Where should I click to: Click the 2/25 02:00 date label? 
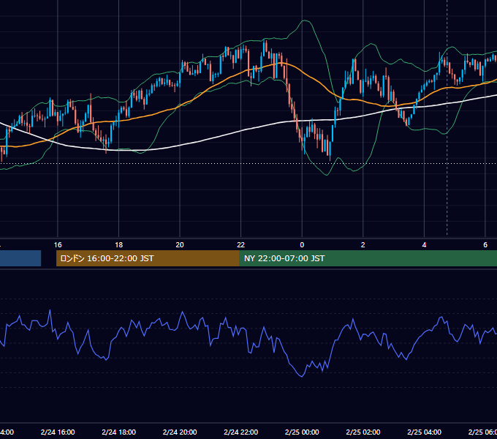[363, 432]
